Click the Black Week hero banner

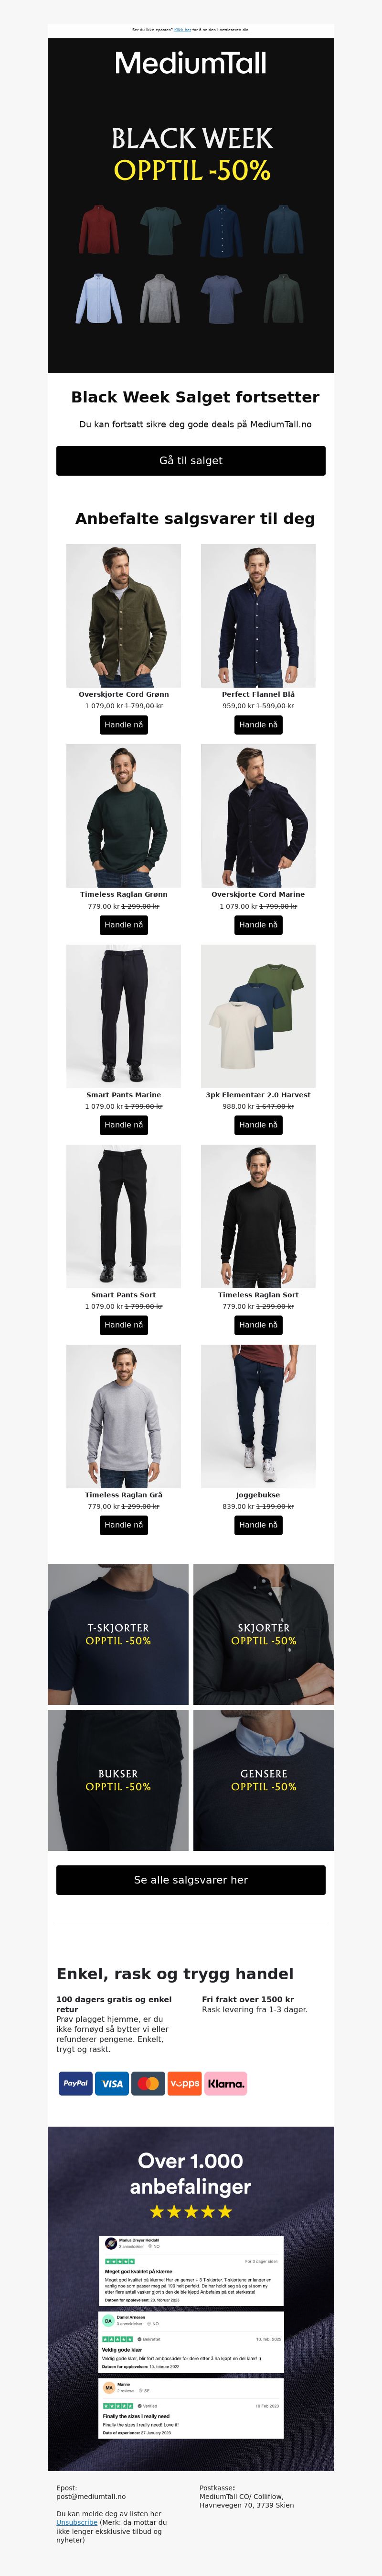(x=191, y=206)
